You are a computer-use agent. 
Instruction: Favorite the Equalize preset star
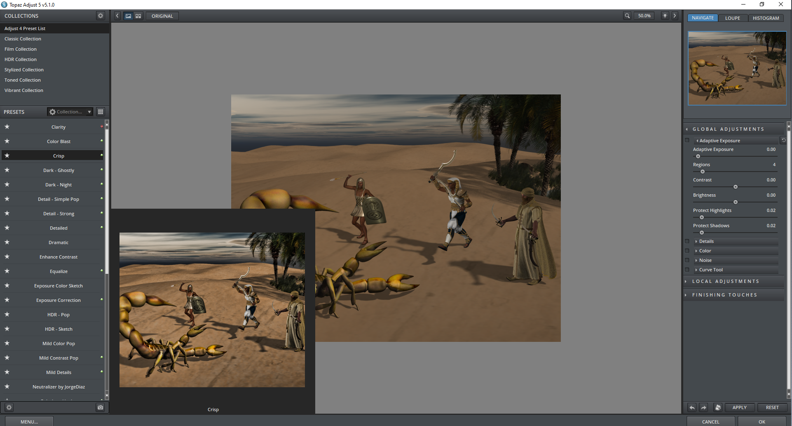[x=7, y=271]
